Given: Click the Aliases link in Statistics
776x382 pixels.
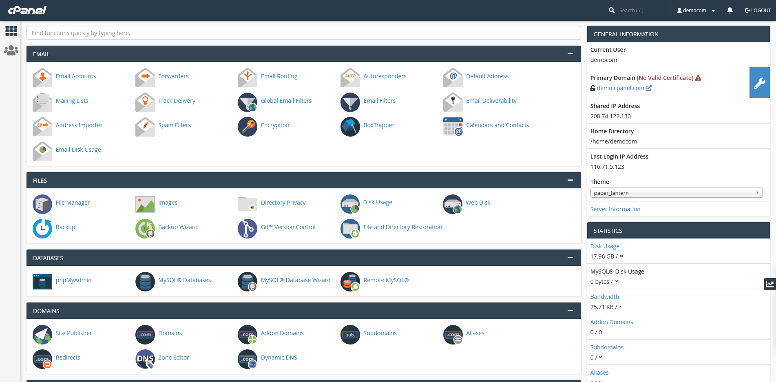Looking at the screenshot, I should point(599,373).
